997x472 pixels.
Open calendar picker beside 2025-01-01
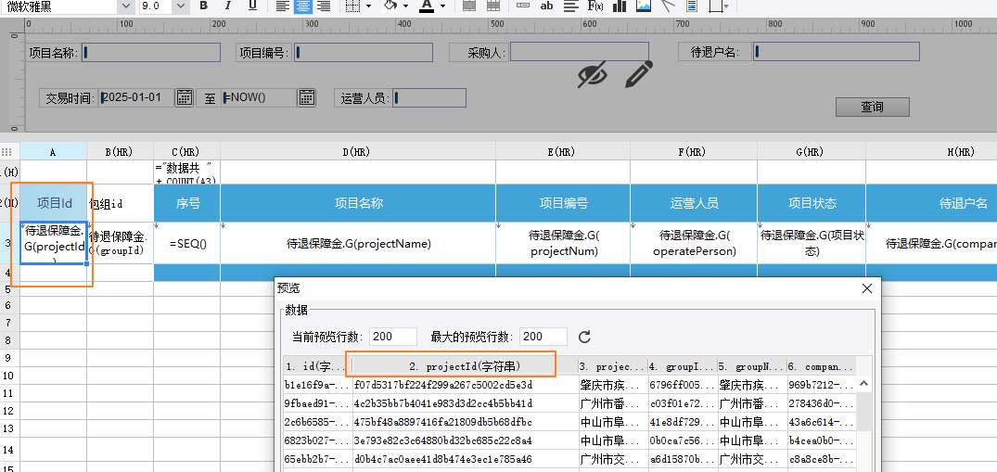tap(185, 97)
